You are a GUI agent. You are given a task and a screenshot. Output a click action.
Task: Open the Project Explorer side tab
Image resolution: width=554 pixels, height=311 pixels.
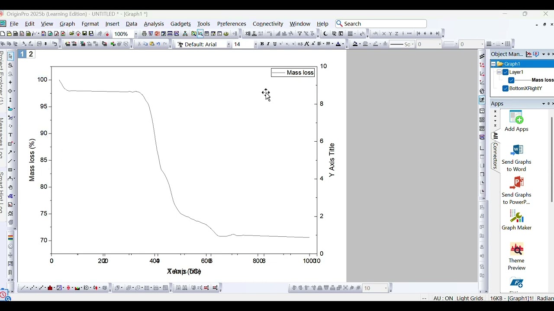(2, 78)
